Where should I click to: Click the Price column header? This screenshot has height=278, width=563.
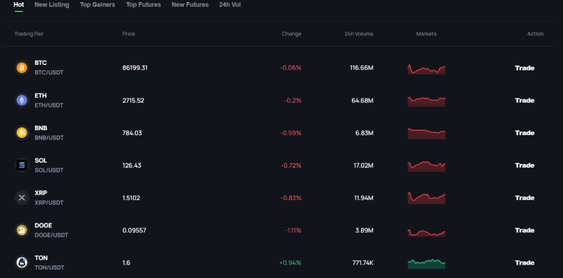(129, 34)
